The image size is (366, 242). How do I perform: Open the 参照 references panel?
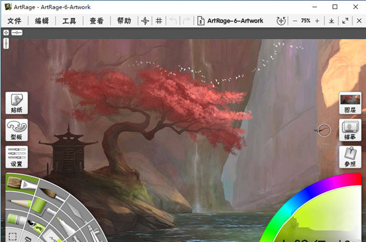click(350, 157)
